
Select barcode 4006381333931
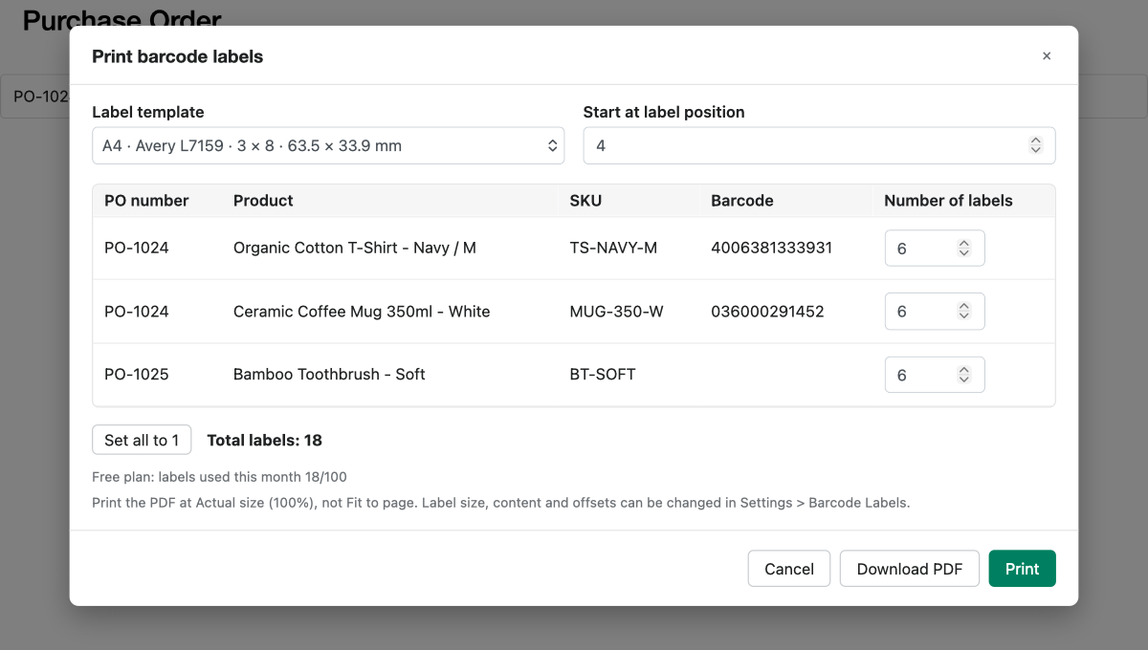tap(771, 248)
